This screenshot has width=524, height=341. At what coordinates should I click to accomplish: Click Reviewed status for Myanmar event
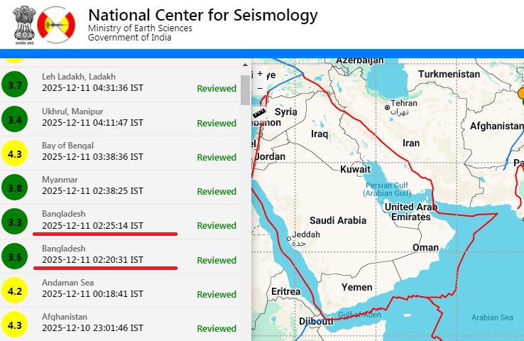click(217, 191)
